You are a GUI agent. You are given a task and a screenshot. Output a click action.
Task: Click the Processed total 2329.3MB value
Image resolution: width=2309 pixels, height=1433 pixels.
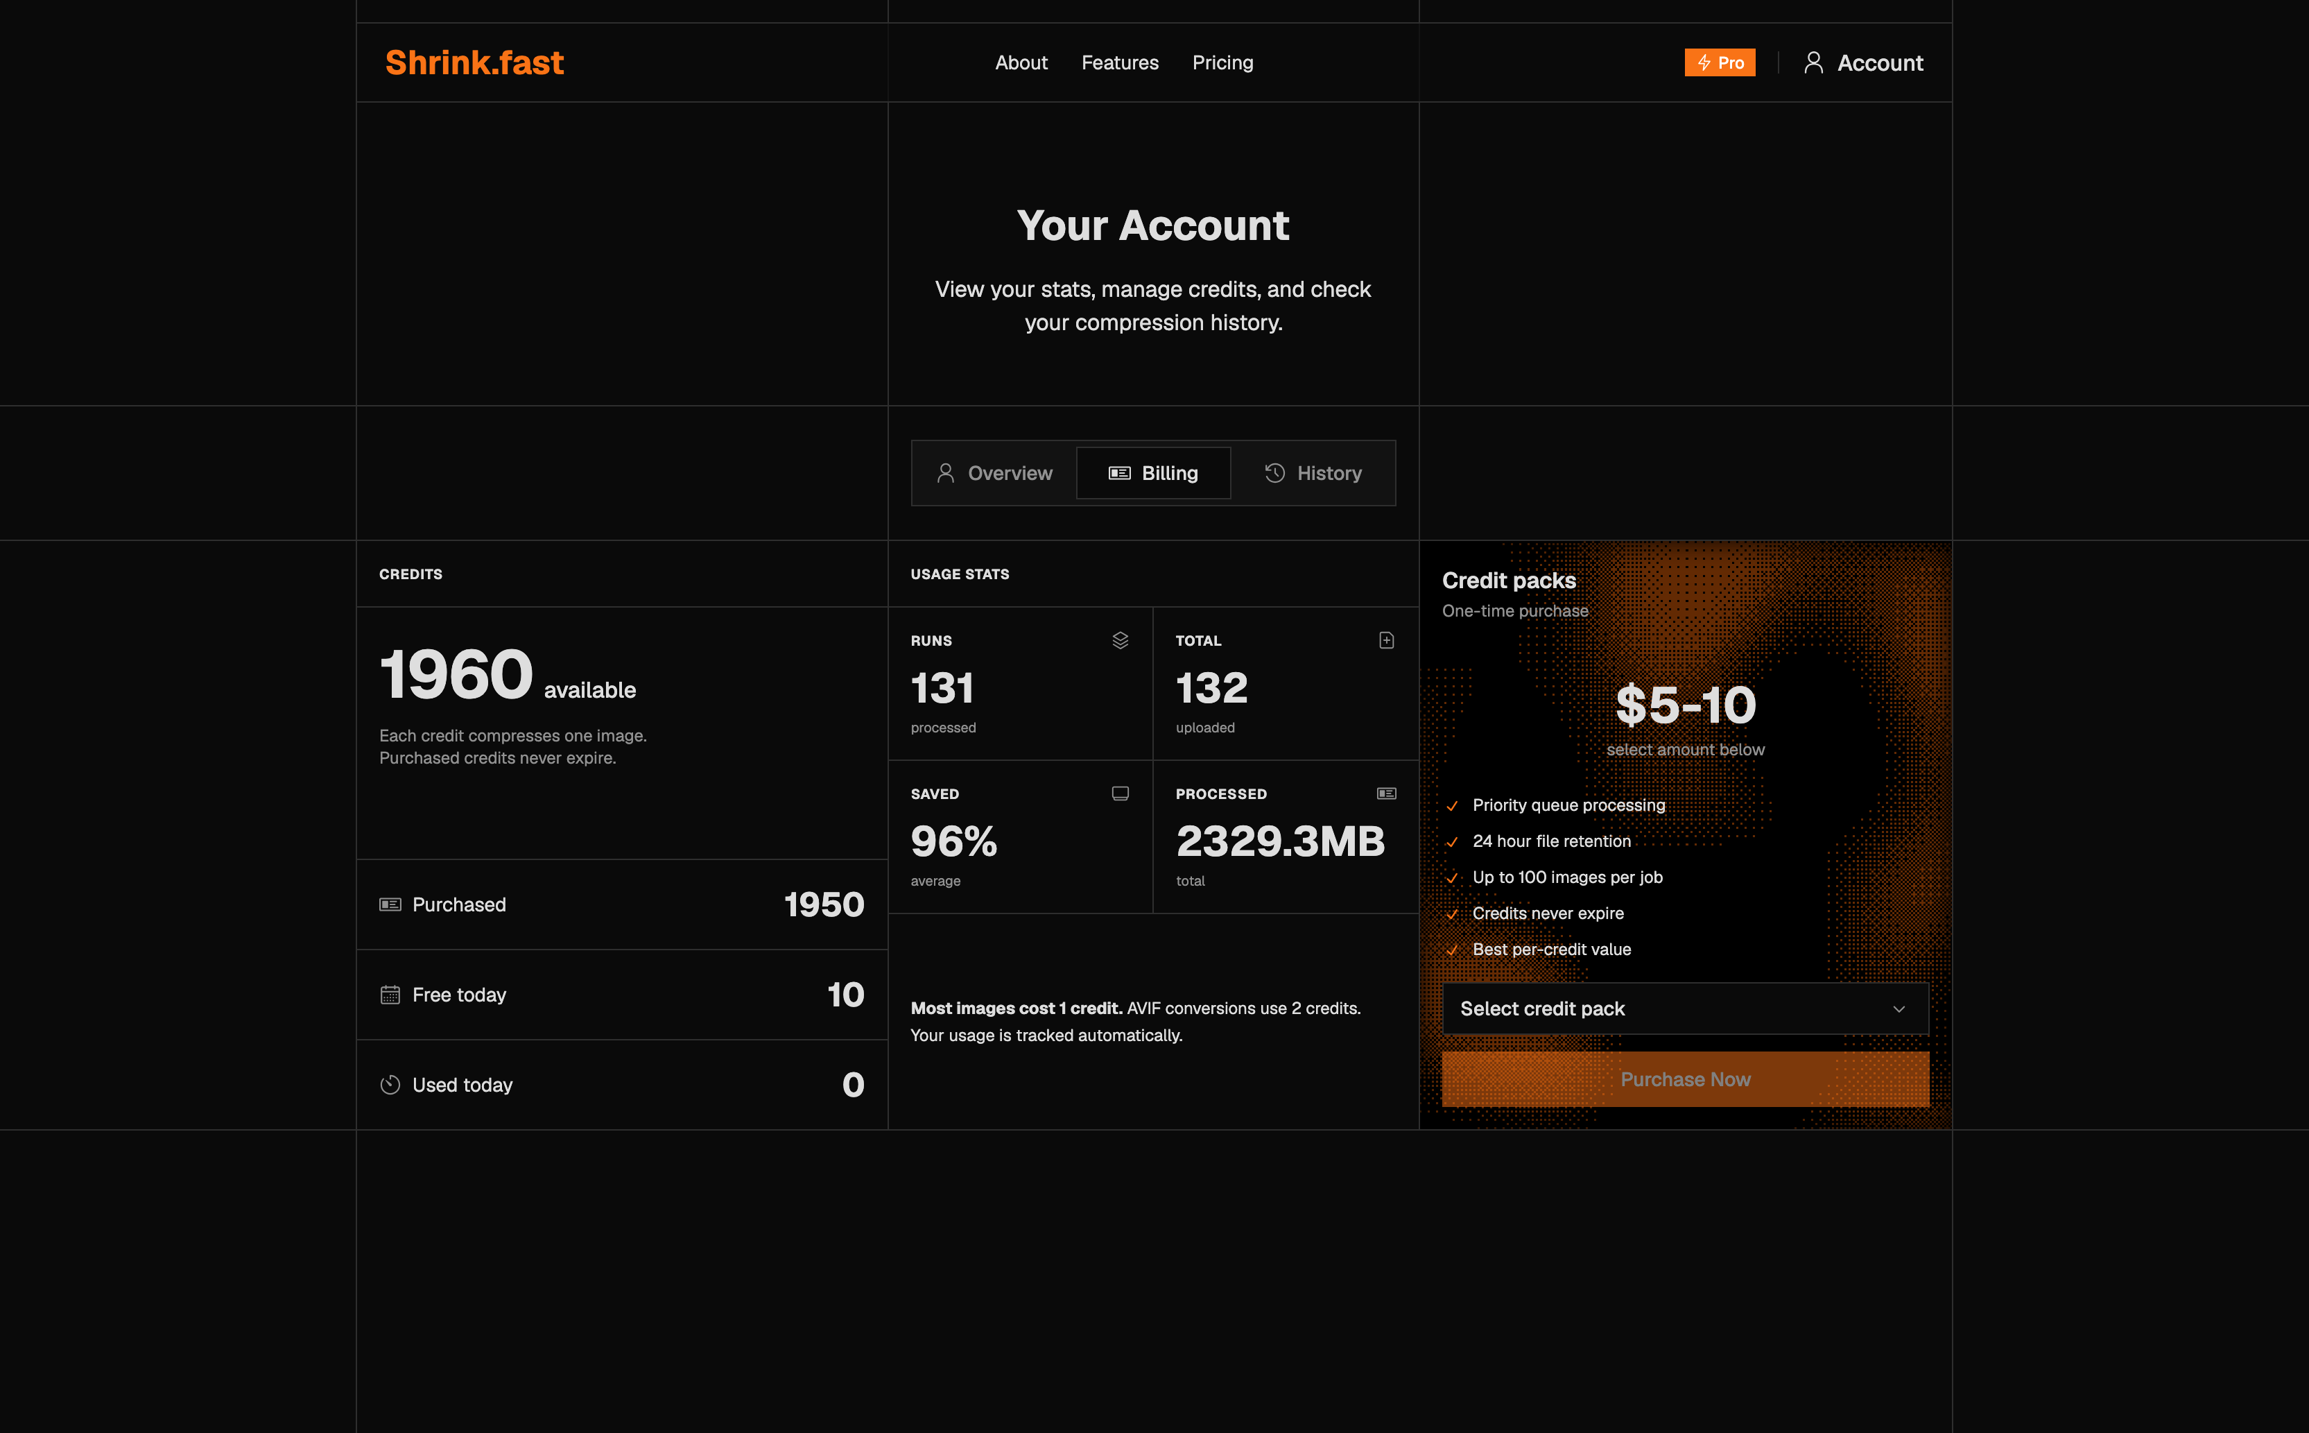pos(1280,841)
